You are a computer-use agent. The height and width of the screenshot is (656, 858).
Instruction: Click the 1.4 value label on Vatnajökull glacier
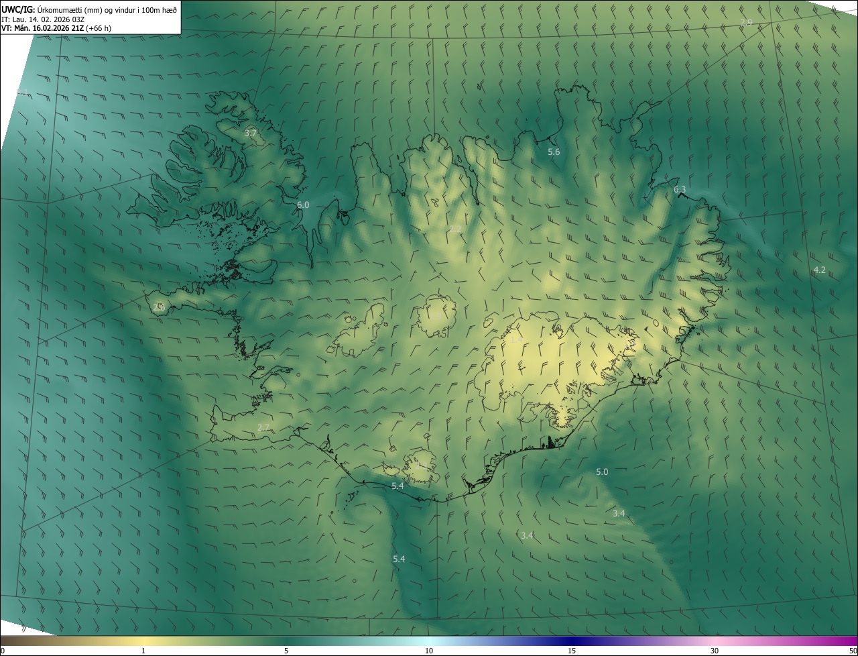pos(516,340)
